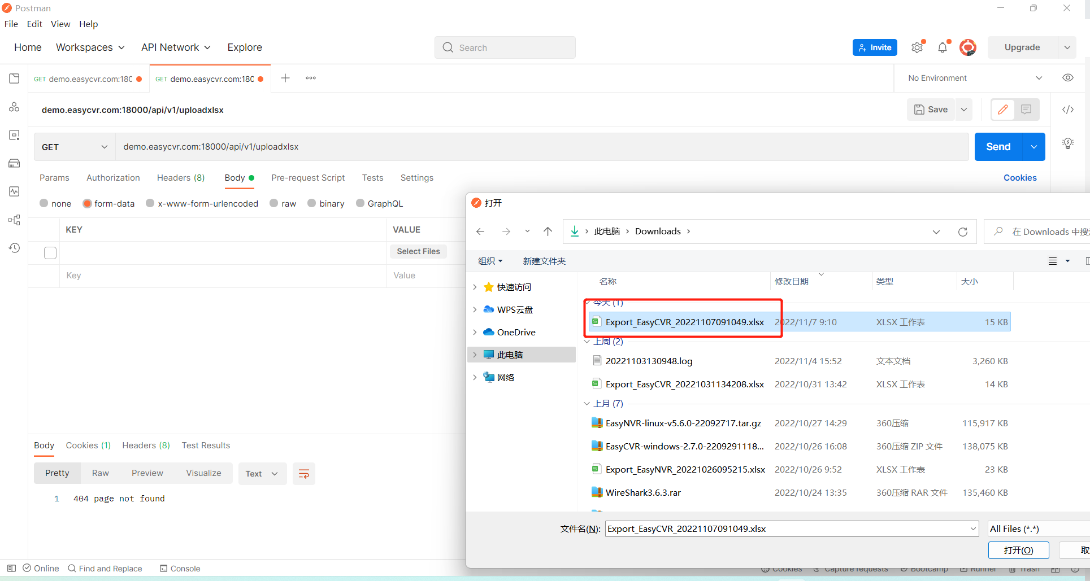Image resolution: width=1090 pixels, height=581 pixels.
Task: Click the Send button
Action: (998, 147)
